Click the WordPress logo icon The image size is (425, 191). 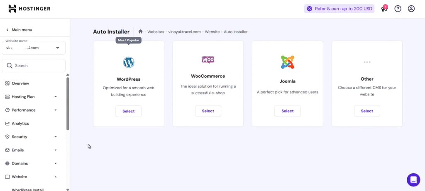point(129,62)
